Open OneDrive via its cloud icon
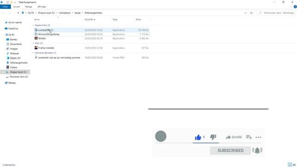 click(6, 29)
